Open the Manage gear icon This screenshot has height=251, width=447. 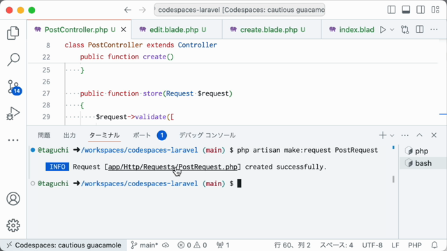(x=13, y=225)
